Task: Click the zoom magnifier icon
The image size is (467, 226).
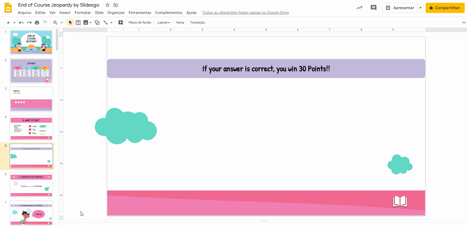Action: tap(55, 23)
